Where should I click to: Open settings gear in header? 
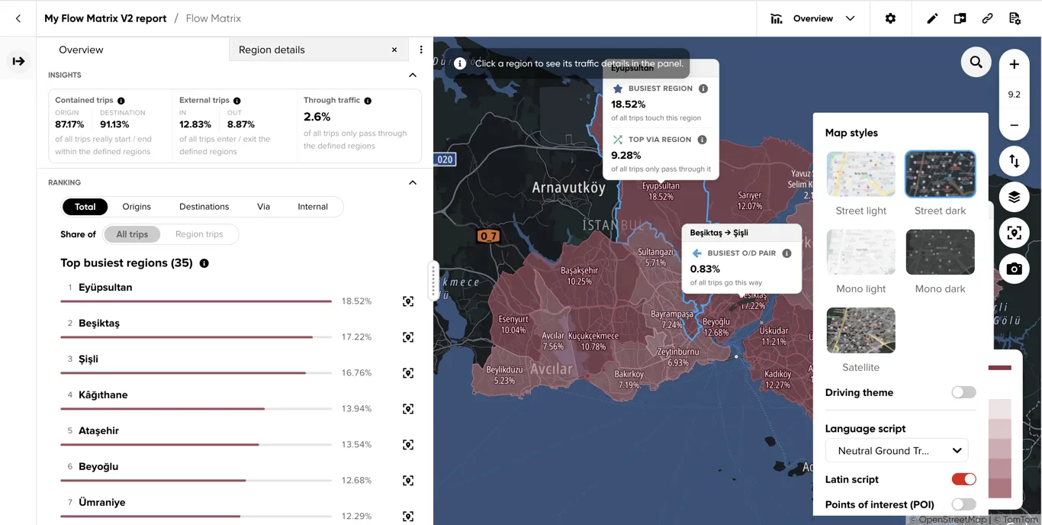pos(890,18)
